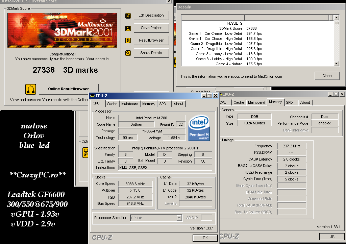
Task: Select the Memory tab in rear CPU-Z window
Action: point(275,102)
